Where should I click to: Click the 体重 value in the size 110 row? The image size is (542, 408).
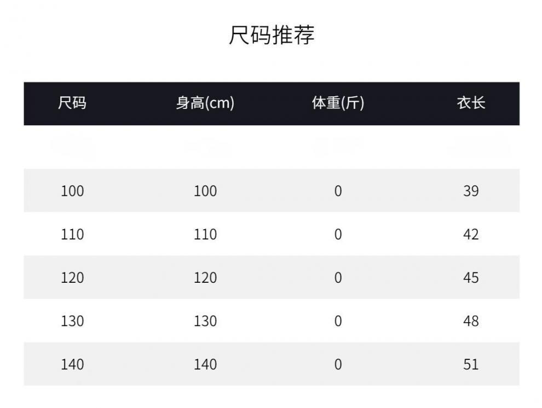click(x=338, y=234)
